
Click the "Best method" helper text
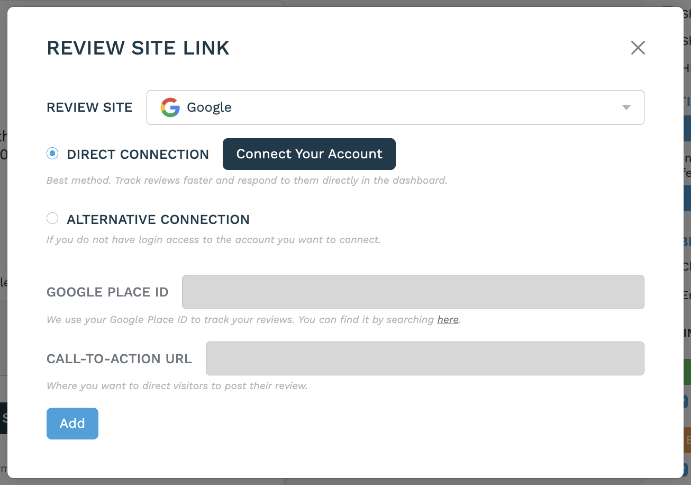click(x=247, y=181)
